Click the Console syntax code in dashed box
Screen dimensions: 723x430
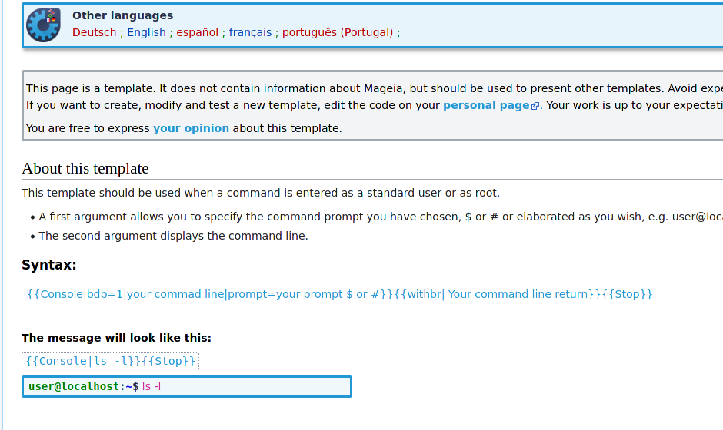340,294
